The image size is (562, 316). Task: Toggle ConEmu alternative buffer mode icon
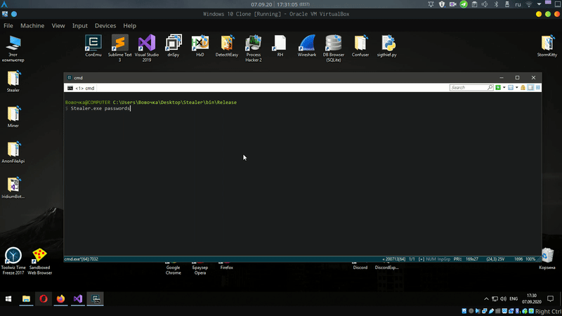(530, 87)
